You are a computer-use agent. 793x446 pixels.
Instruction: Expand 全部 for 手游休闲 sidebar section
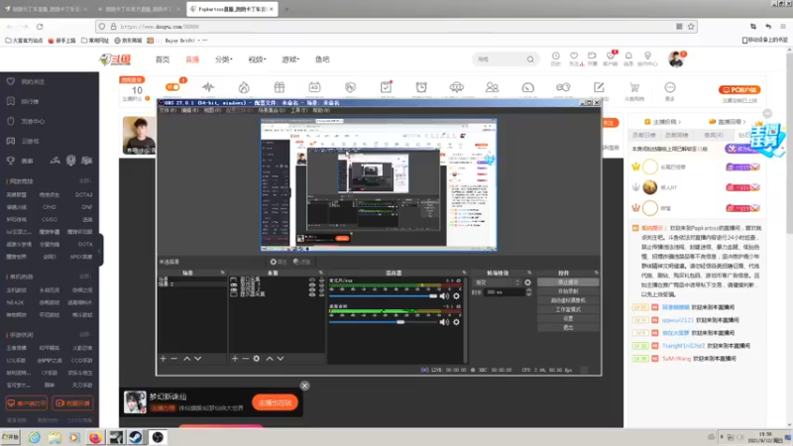tap(85, 335)
